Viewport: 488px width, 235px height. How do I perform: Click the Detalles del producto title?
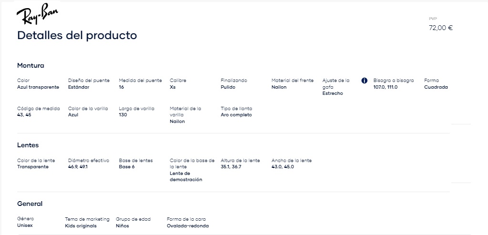pos(77,35)
